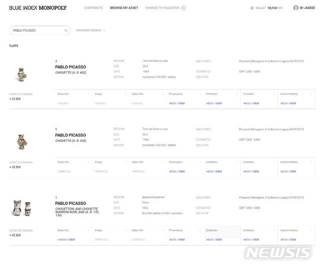Expand Exhibition chevron for lot 4
Screen dimensions: 321x267
237,94
